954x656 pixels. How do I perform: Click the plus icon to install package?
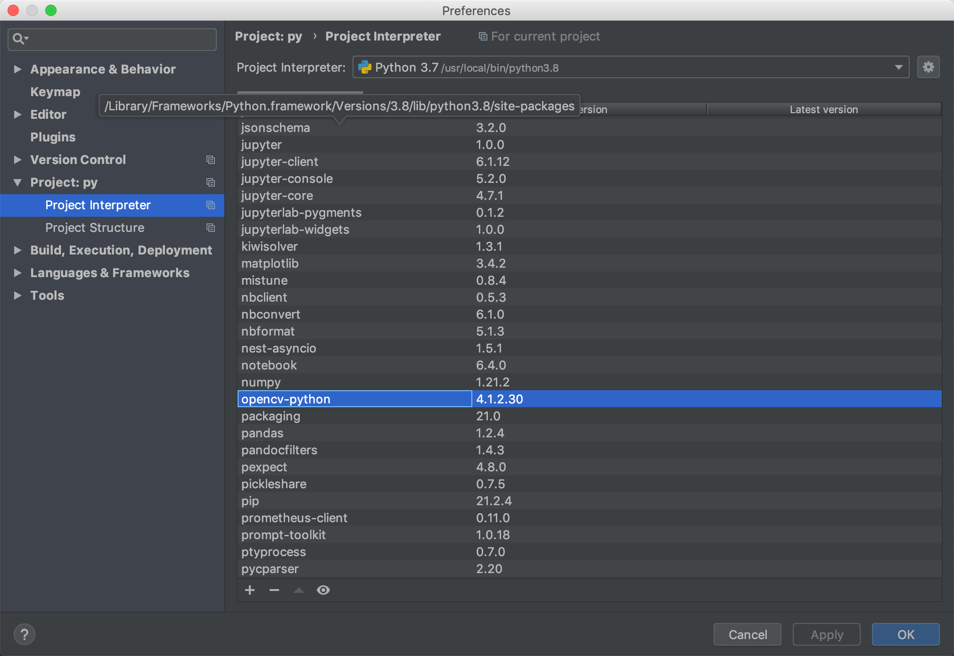click(x=250, y=590)
